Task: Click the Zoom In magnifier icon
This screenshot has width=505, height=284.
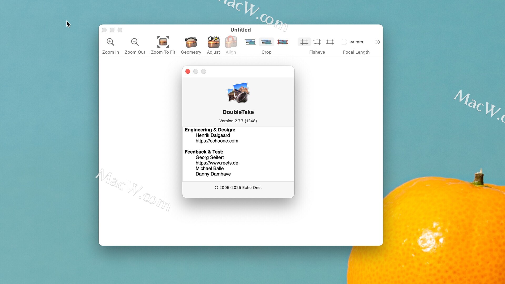Action: 110,42
